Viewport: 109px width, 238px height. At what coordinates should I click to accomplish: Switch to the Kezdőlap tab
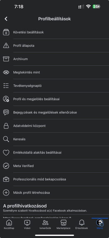[x=9, y=224]
